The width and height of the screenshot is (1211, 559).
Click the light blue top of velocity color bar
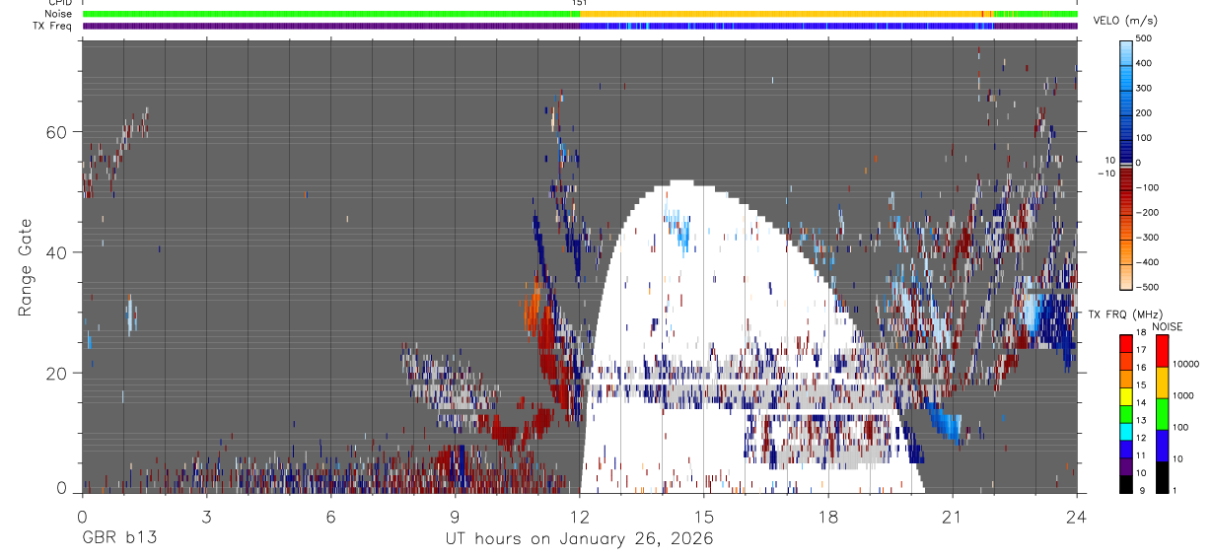pyautogui.click(x=1127, y=51)
